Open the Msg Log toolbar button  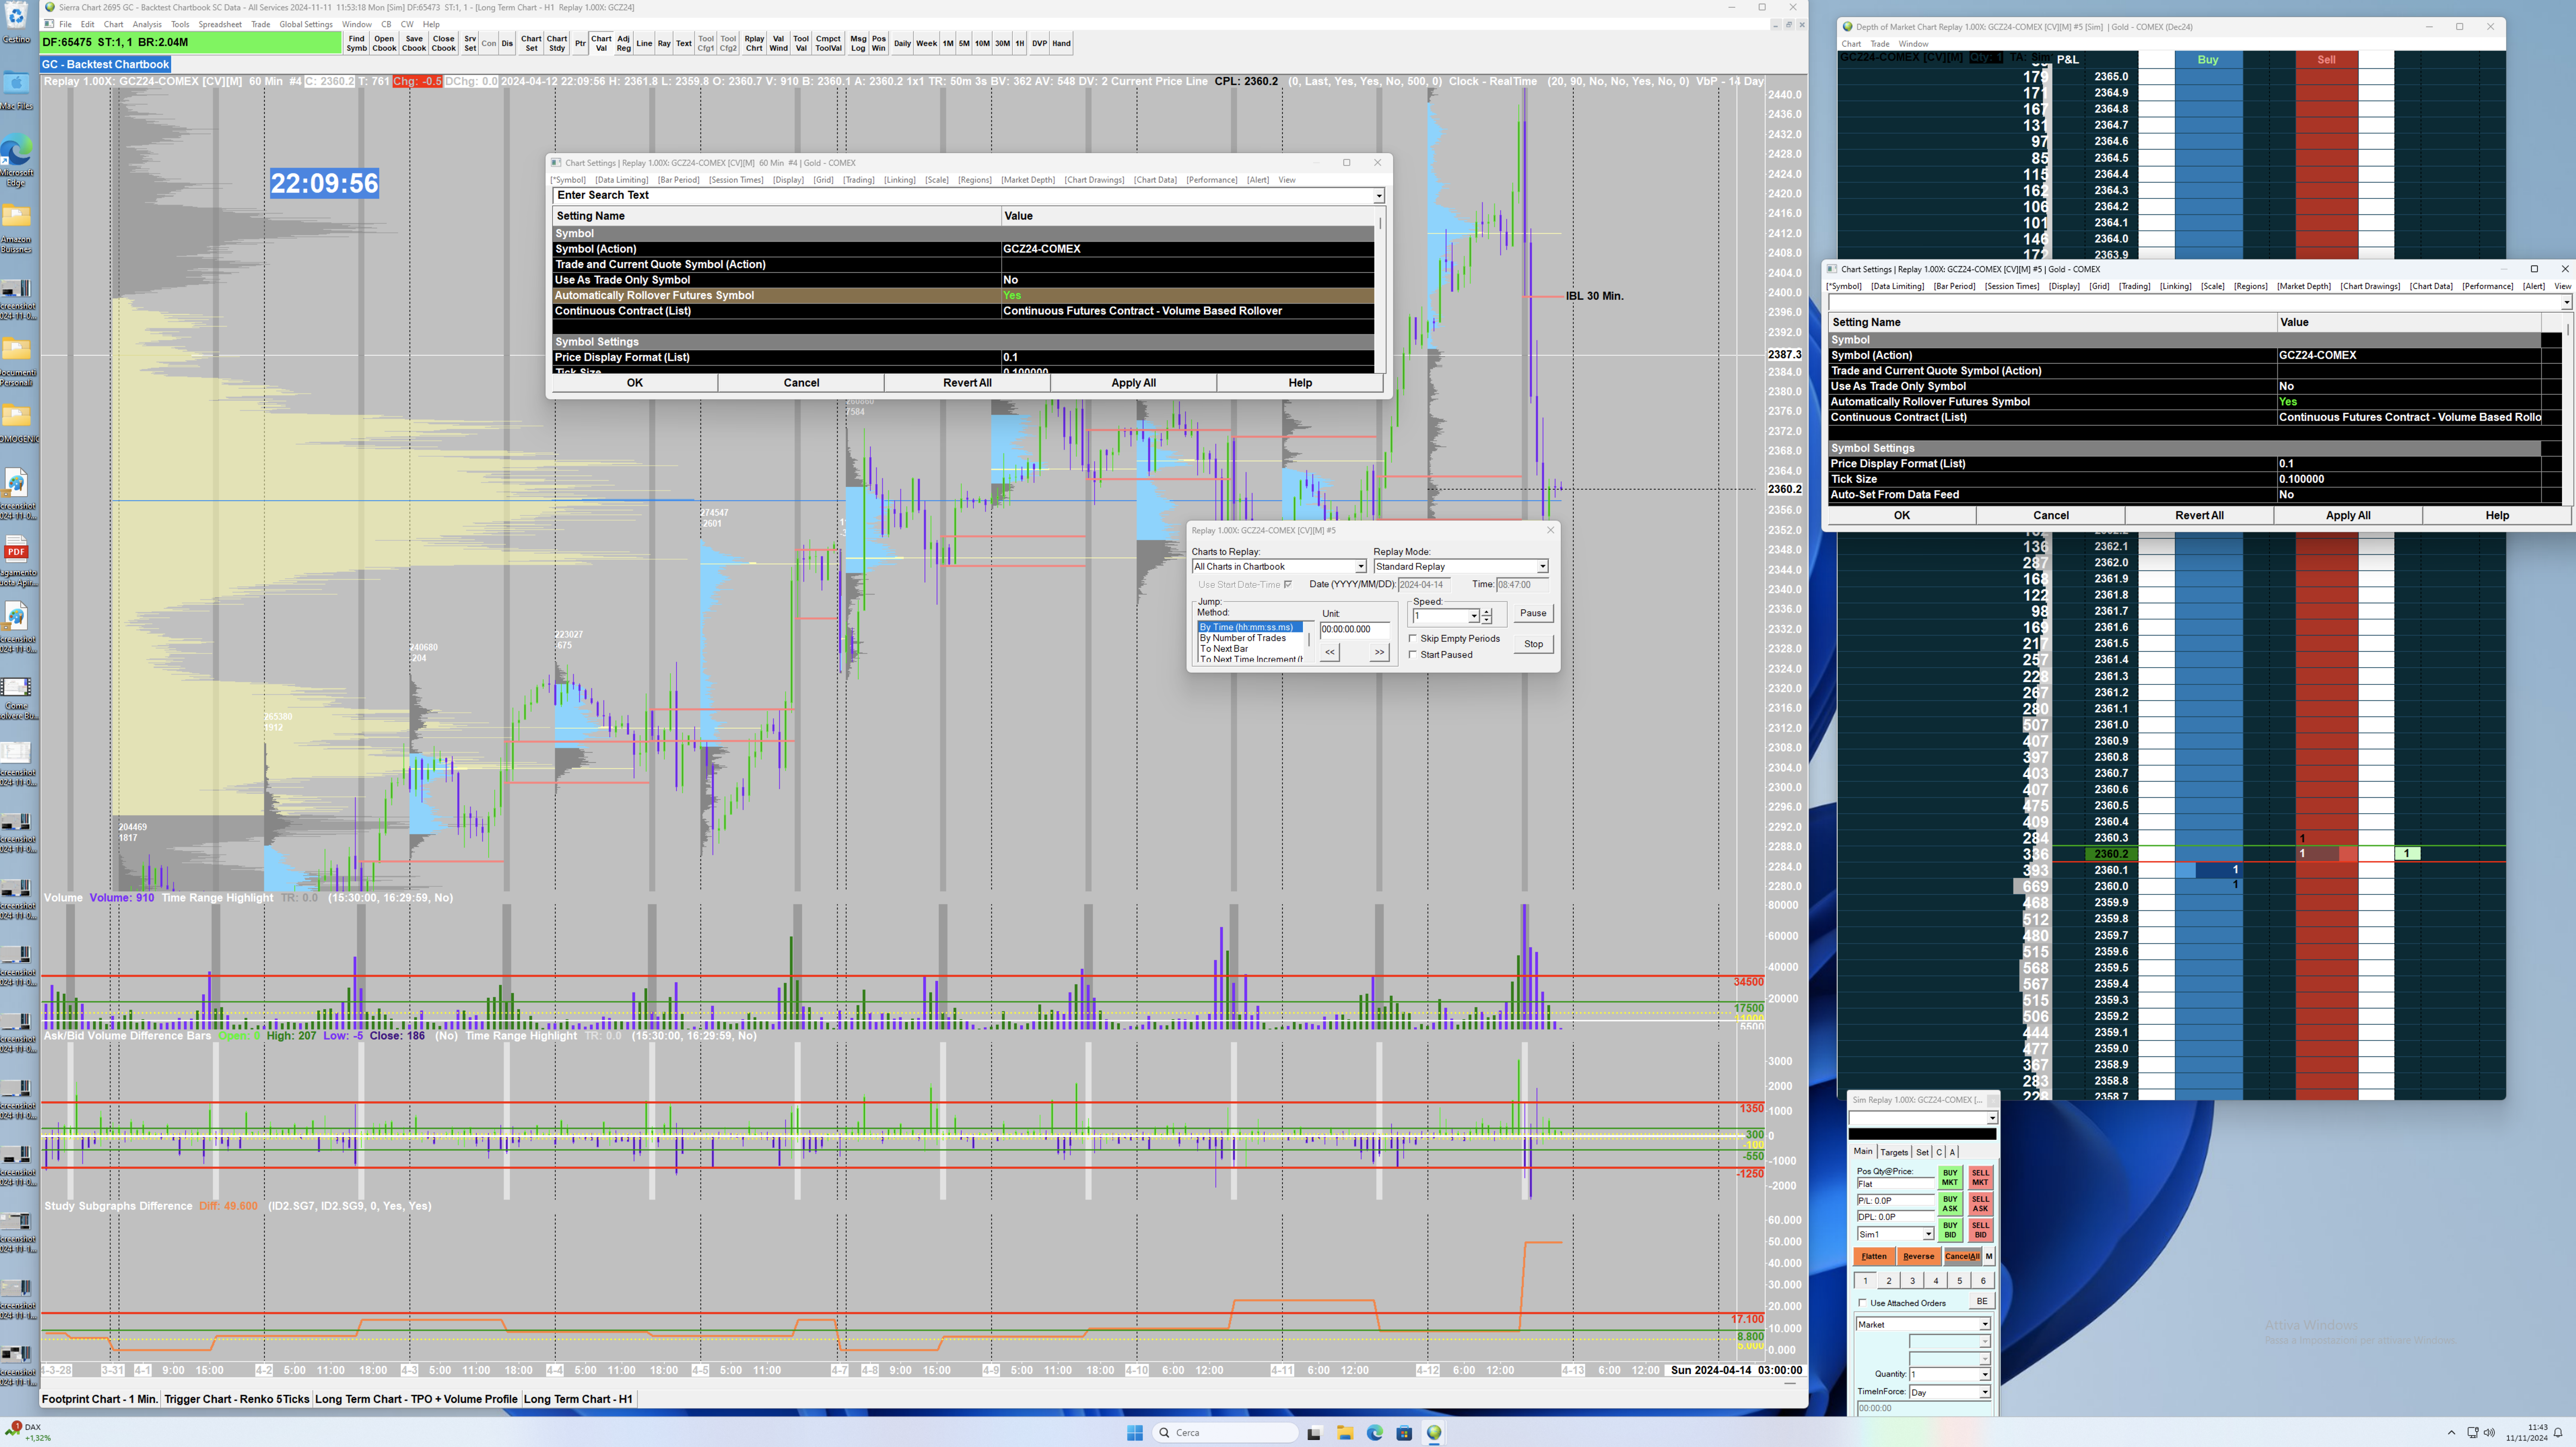point(858,43)
